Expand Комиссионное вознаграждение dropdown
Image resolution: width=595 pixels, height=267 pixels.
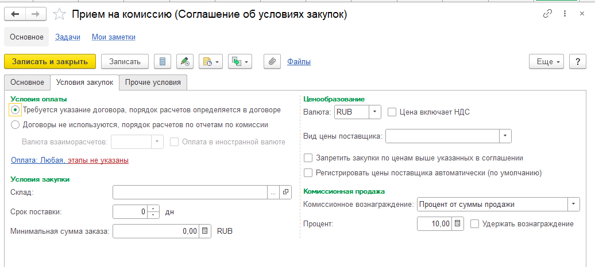tap(573, 205)
